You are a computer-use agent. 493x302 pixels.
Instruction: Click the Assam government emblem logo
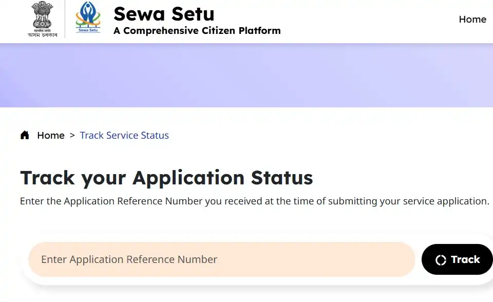point(43,19)
